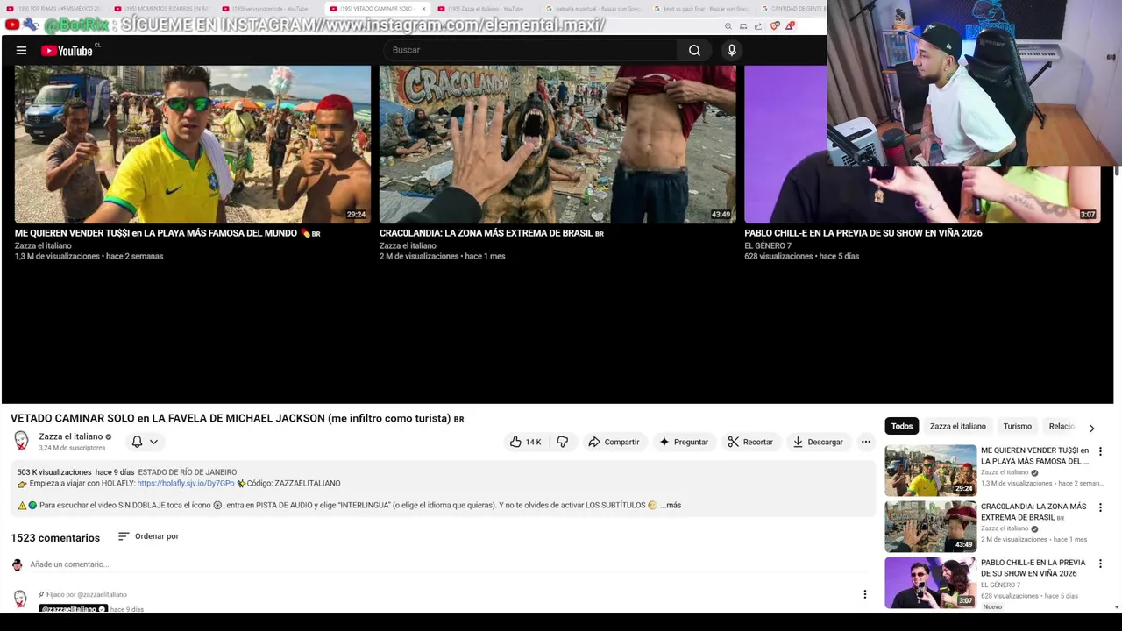Focus the Buscar search field

[529, 51]
